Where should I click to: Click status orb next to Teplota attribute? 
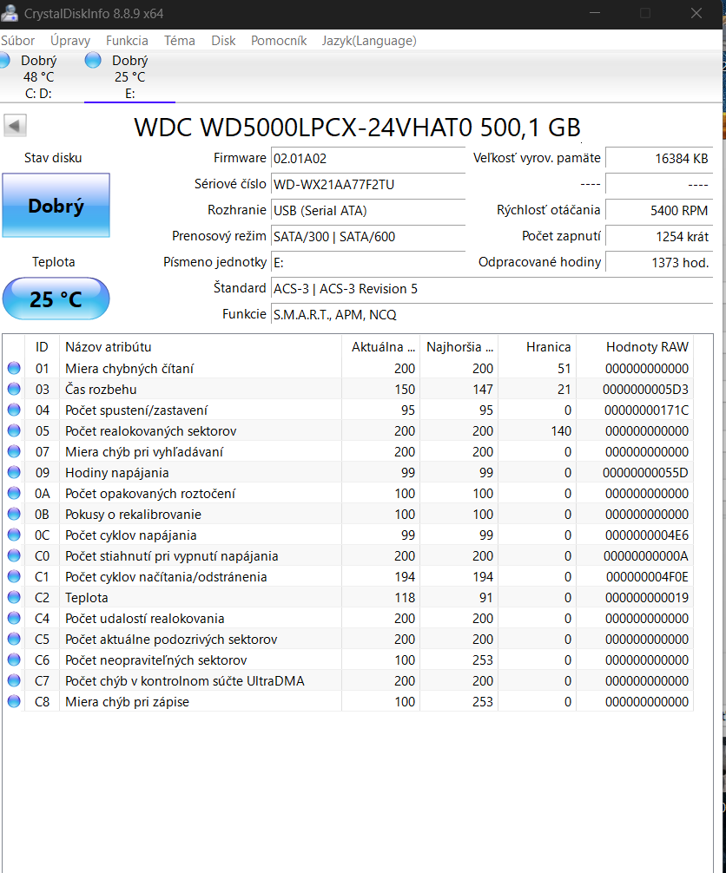tap(14, 598)
